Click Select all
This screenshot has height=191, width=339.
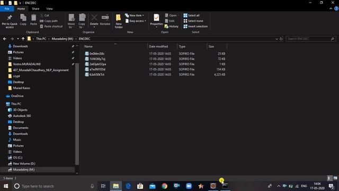click(192, 15)
